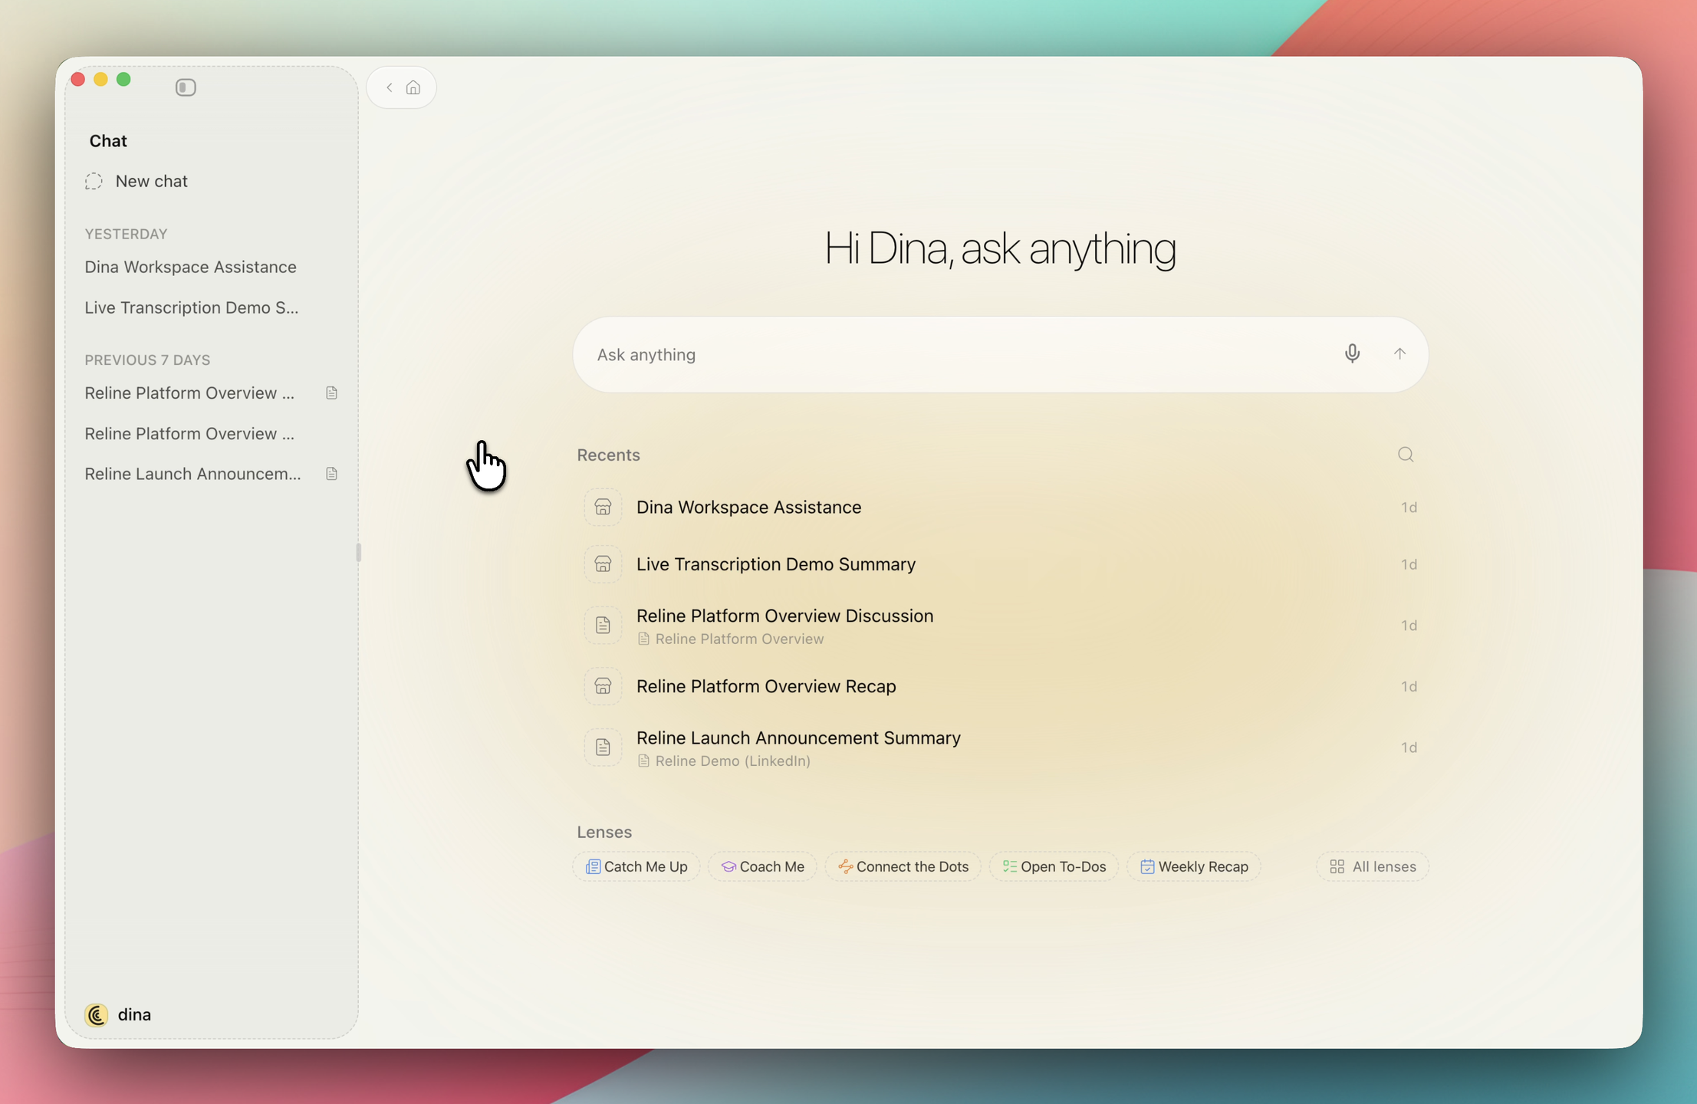Click document icon beside Reline Launch Announcement Summary
1697x1104 pixels.
[603, 747]
